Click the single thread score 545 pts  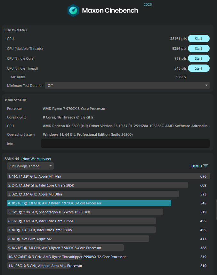point(181,68)
